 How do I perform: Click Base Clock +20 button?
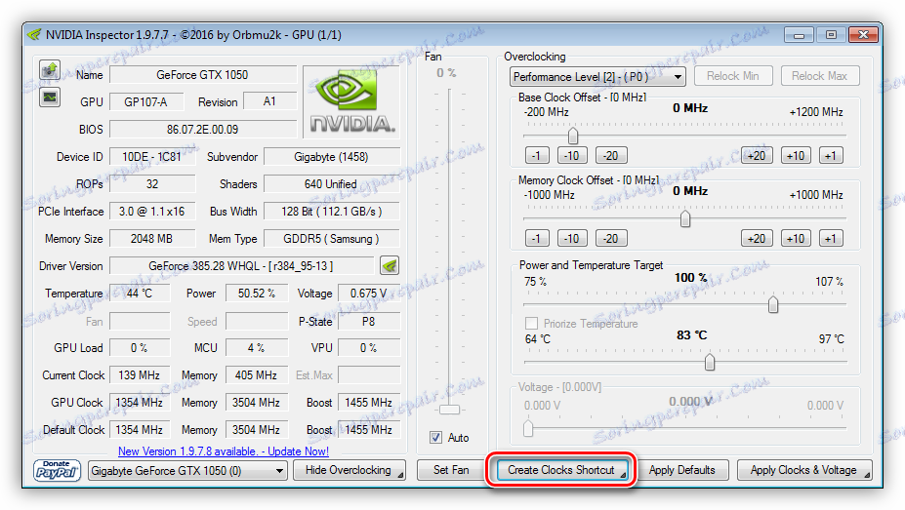(757, 156)
